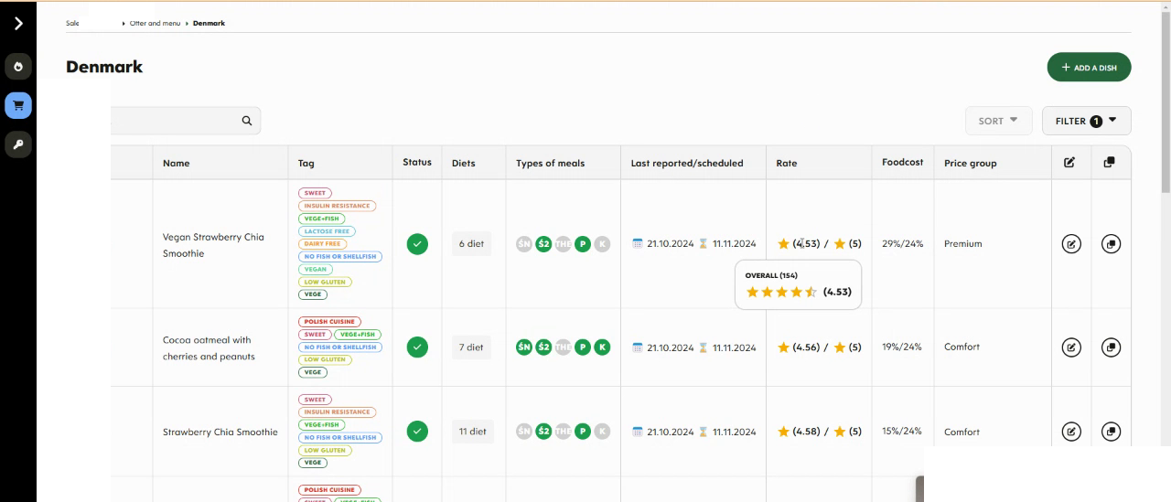Viewport: 1171px width, 502px height.
Task: Click hourglass icon in Vegan Strawberry Chia Smoothie row
Action: pyautogui.click(x=704, y=243)
